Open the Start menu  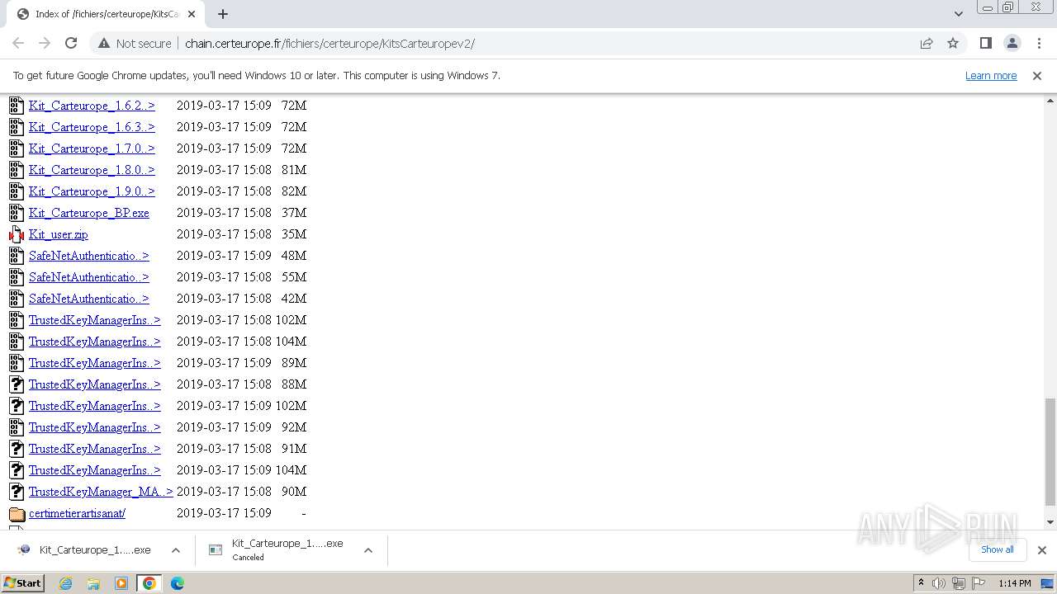tap(23, 583)
